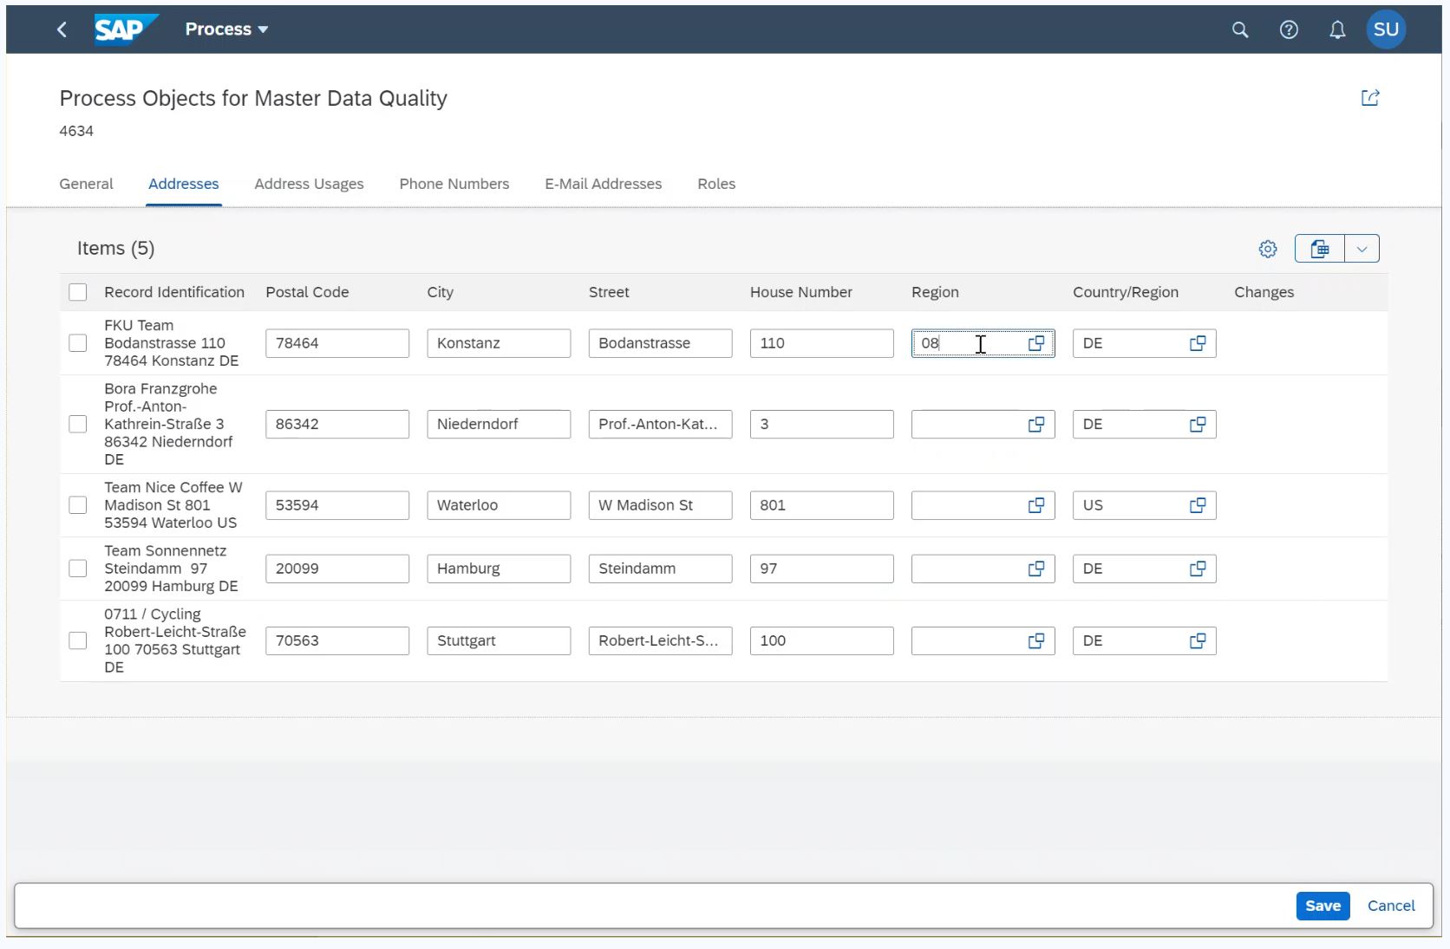Screen dimensions: 1450x949
Task: Open the help question mark icon
Action: coord(1289,29)
